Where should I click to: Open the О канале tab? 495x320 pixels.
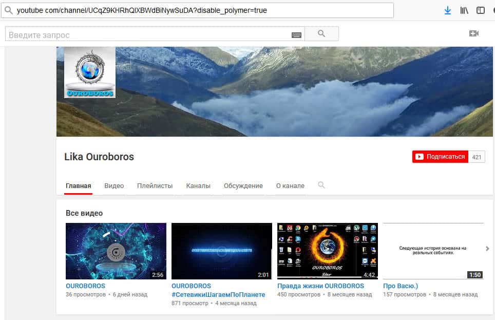point(291,186)
